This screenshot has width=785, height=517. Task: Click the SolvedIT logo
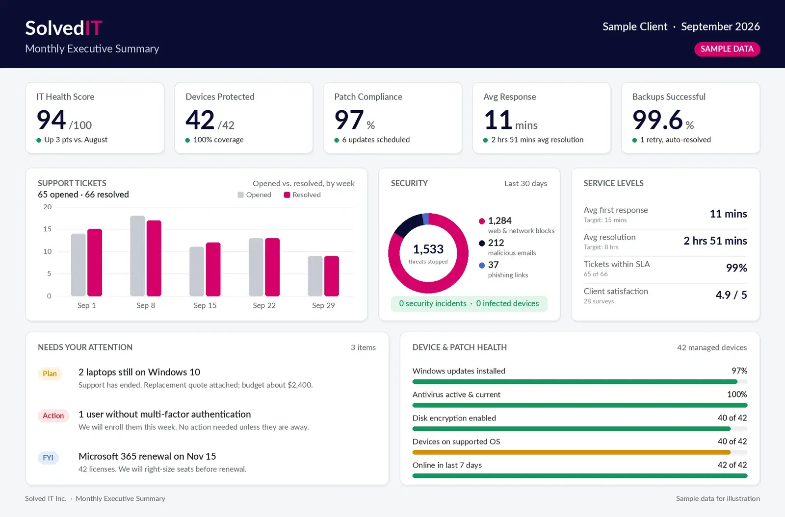[x=64, y=28]
